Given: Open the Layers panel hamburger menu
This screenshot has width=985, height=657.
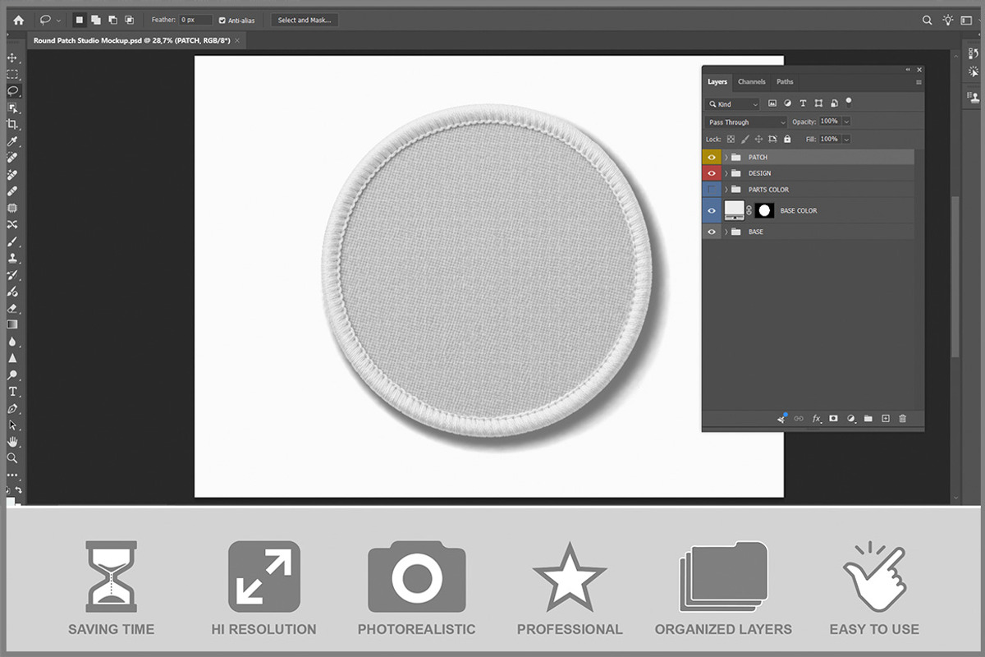Looking at the screenshot, I should [x=919, y=82].
